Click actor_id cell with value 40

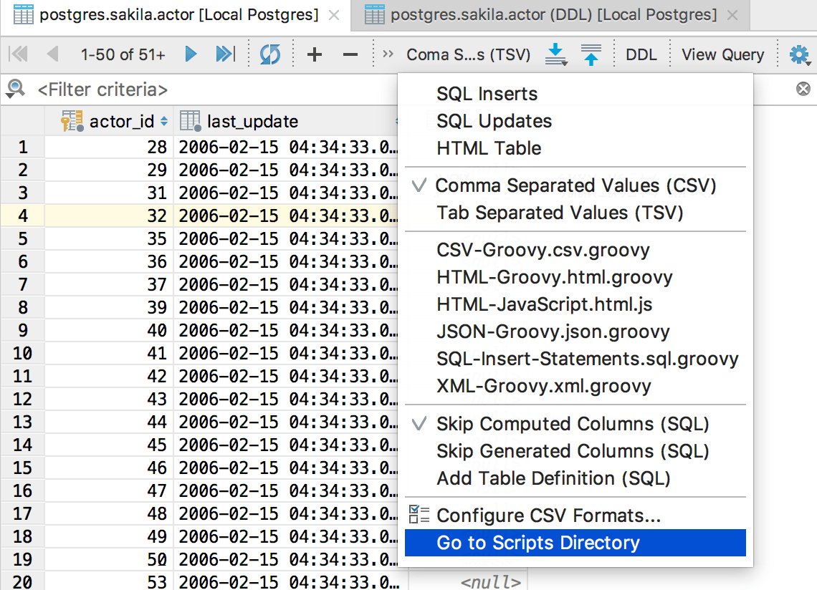(109, 330)
